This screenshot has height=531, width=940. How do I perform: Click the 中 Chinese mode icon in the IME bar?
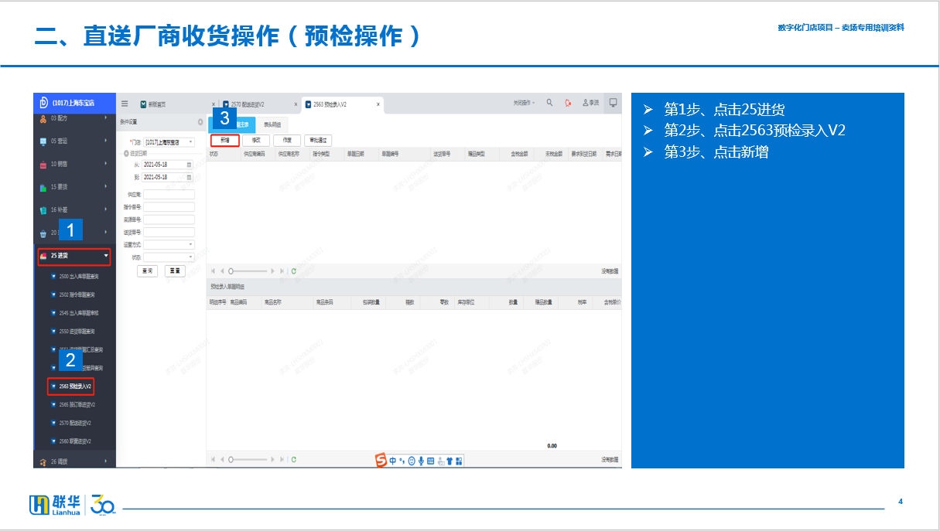(x=392, y=461)
